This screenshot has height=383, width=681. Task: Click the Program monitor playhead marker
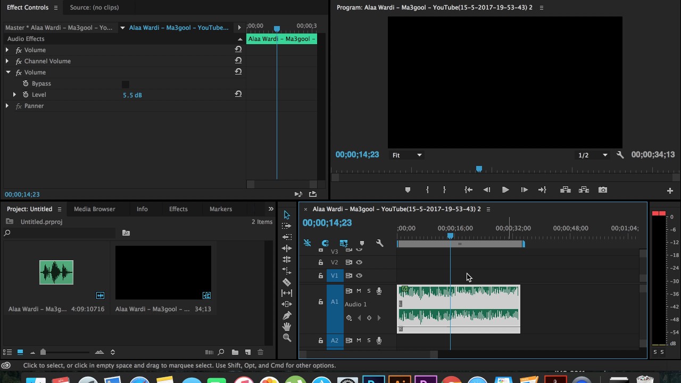click(479, 169)
